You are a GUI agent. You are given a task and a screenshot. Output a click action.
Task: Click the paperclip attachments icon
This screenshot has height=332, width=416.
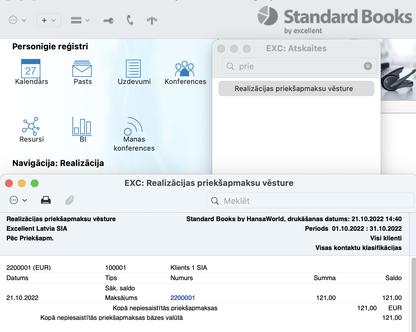70,200
